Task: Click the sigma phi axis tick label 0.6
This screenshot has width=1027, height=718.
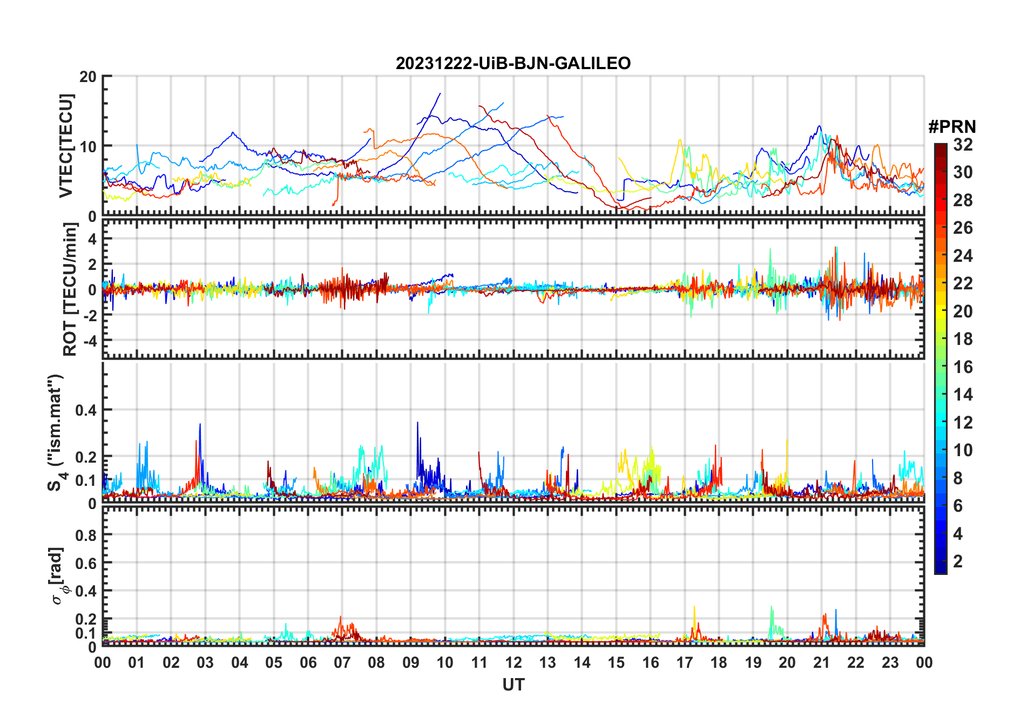Action: (86, 563)
